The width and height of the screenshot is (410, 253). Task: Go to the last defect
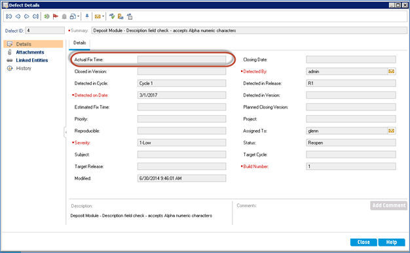(x=35, y=16)
